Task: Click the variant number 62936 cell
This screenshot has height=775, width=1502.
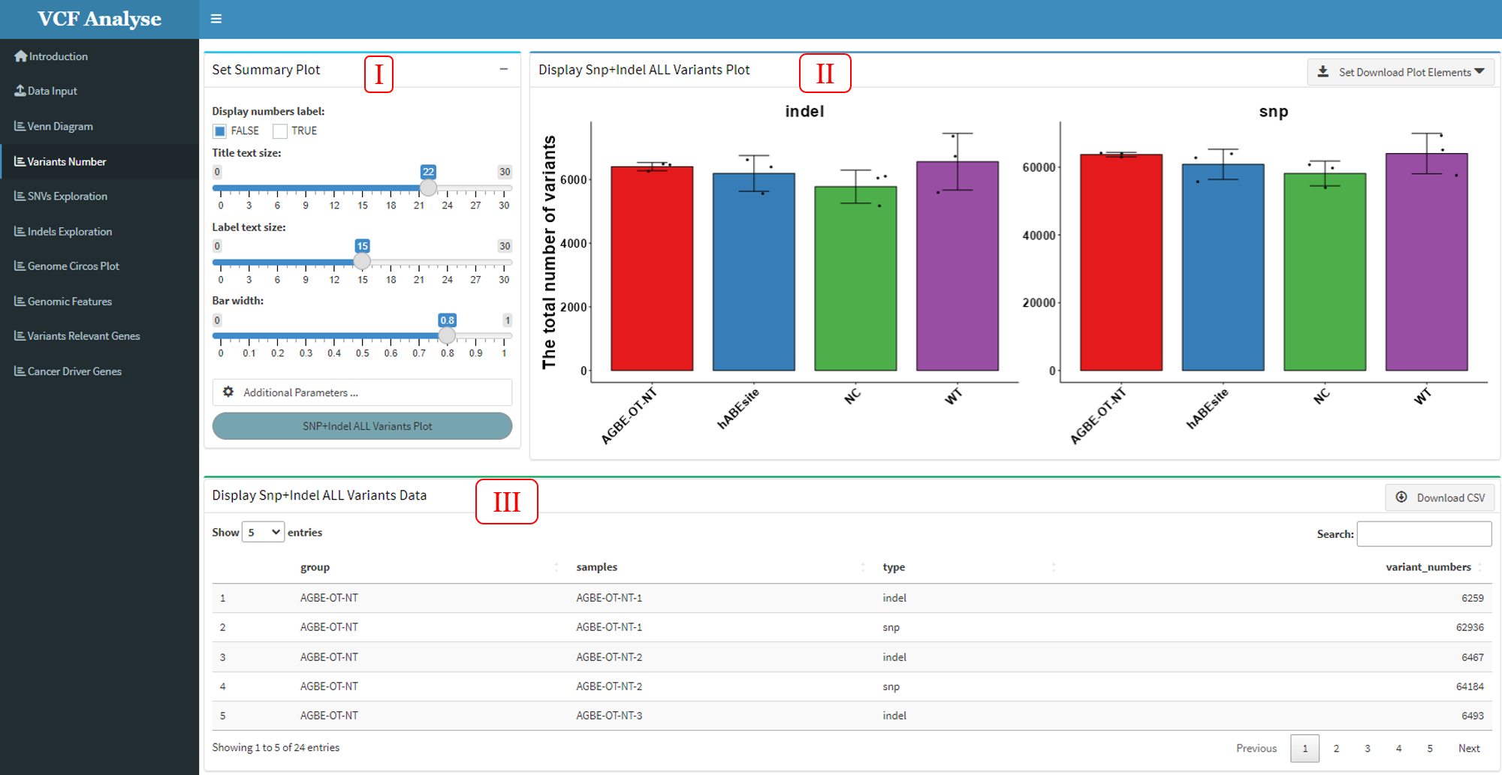Action: coord(1470,627)
